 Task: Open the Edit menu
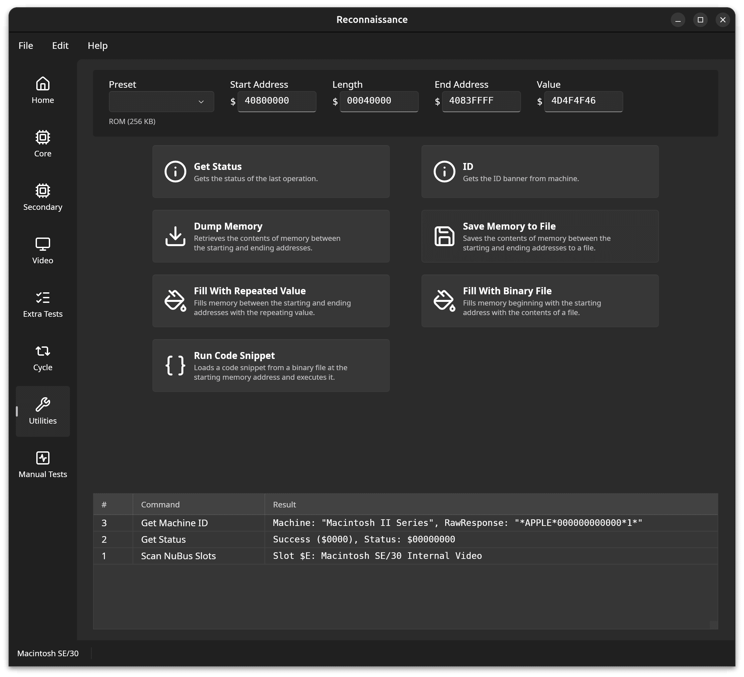[x=60, y=46]
